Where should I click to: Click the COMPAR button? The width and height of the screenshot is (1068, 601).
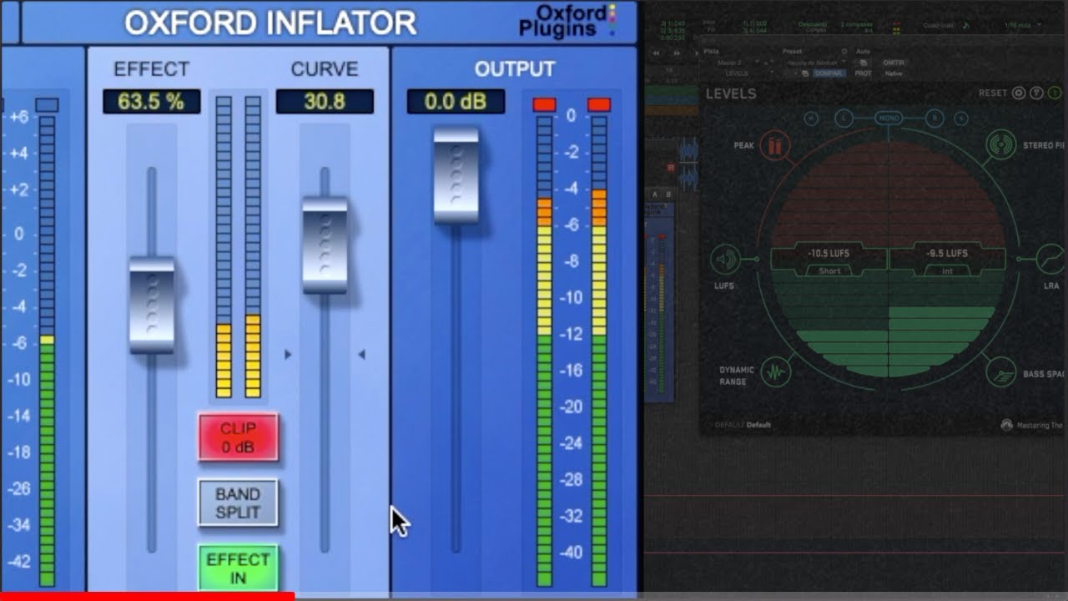(829, 73)
